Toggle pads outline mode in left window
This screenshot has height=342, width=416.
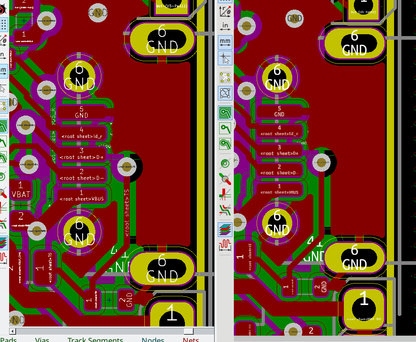click(3, 177)
